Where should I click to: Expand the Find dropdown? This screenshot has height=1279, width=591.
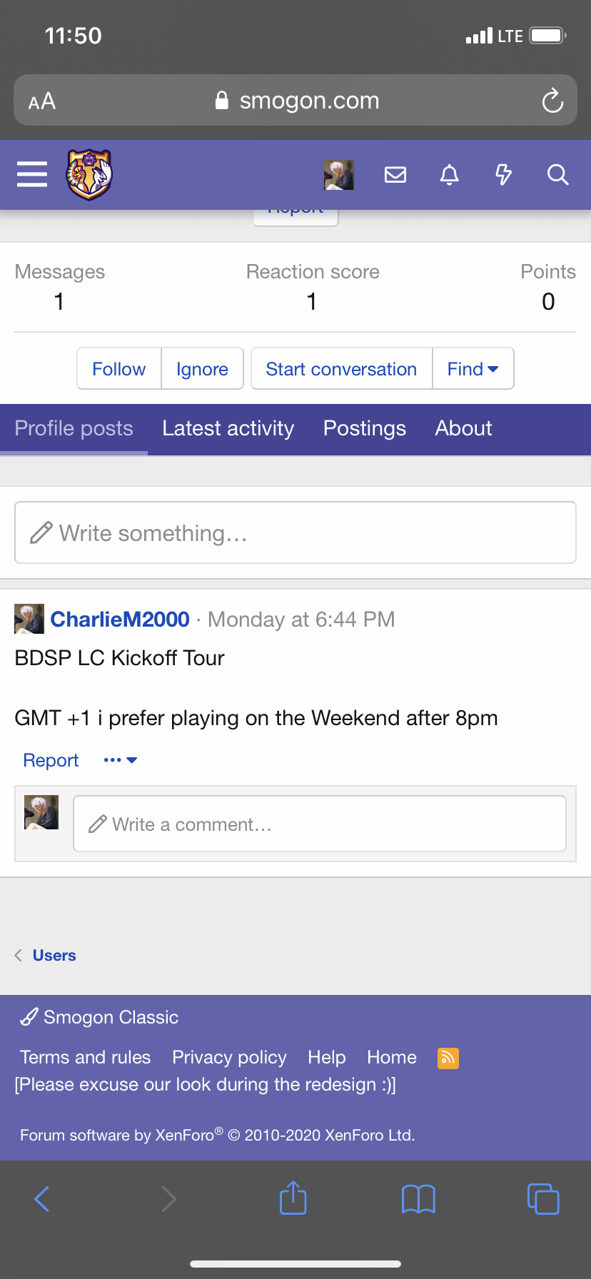tap(473, 369)
